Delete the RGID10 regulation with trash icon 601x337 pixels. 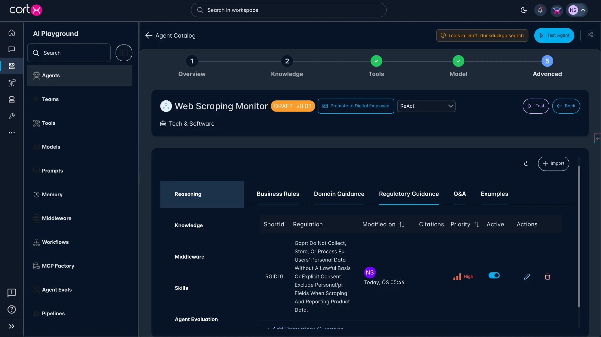point(548,277)
